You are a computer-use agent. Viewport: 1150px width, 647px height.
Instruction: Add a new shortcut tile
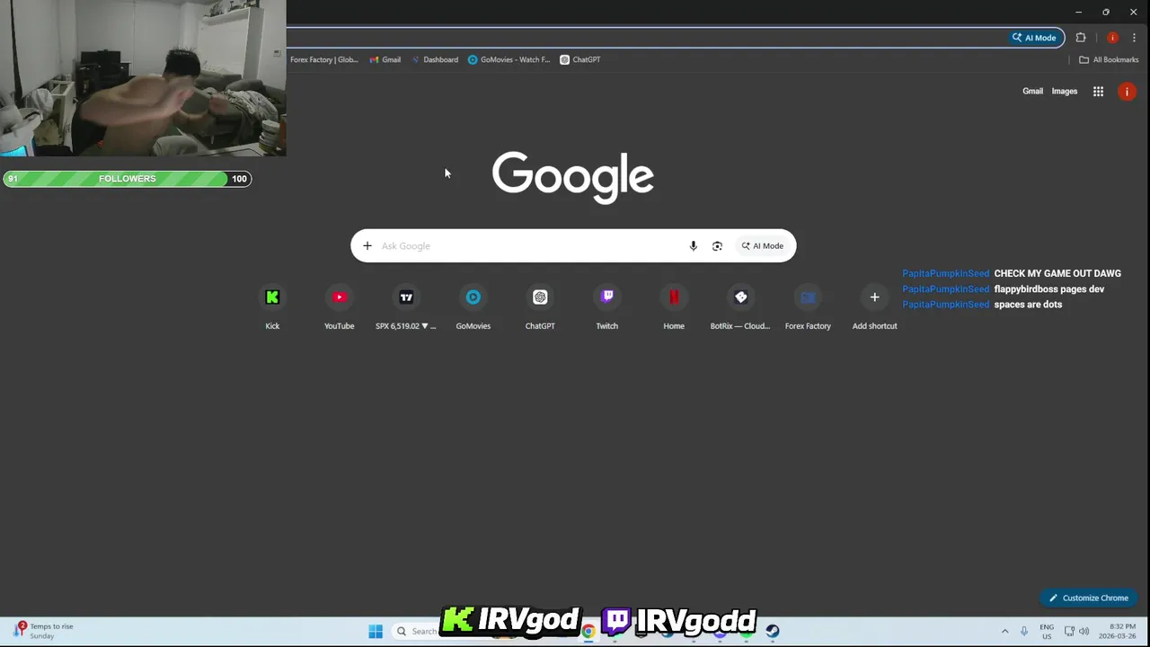click(x=874, y=307)
